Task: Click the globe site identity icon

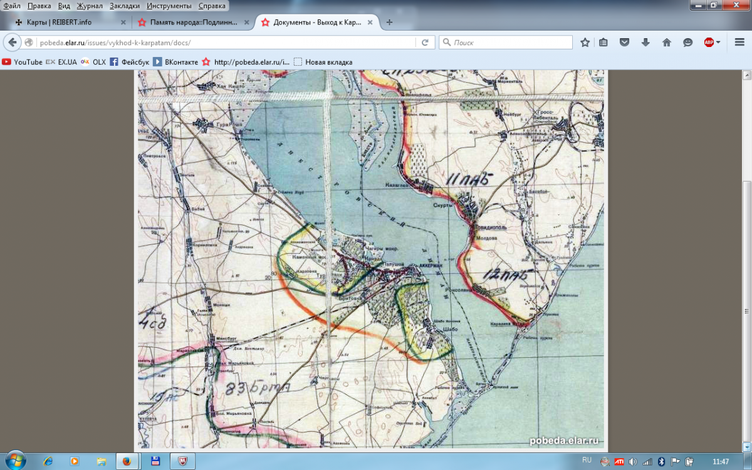Action: point(29,43)
